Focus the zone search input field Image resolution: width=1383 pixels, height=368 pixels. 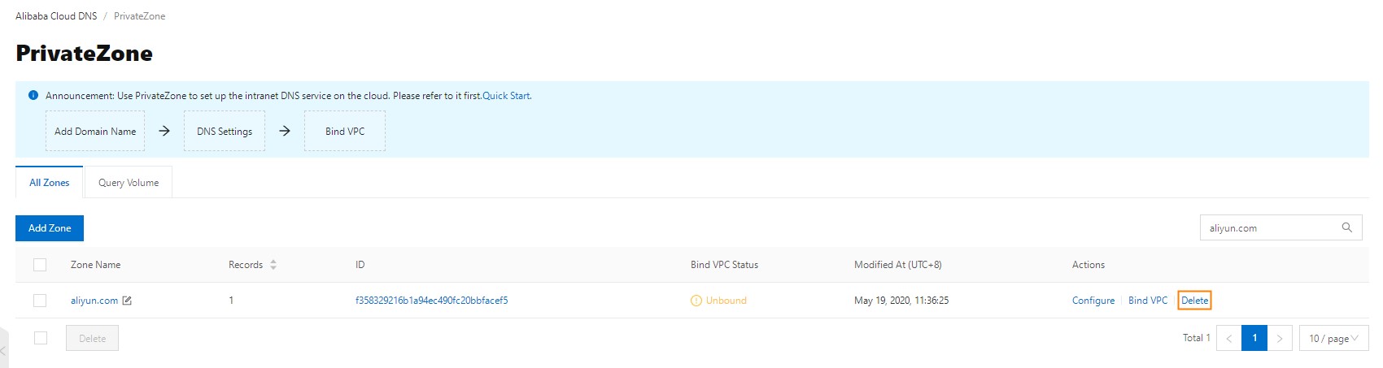pos(1269,228)
